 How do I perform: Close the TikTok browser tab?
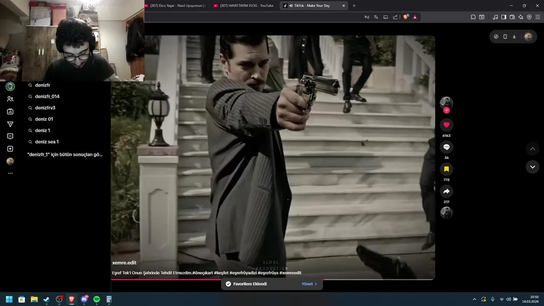coord(343,6)
